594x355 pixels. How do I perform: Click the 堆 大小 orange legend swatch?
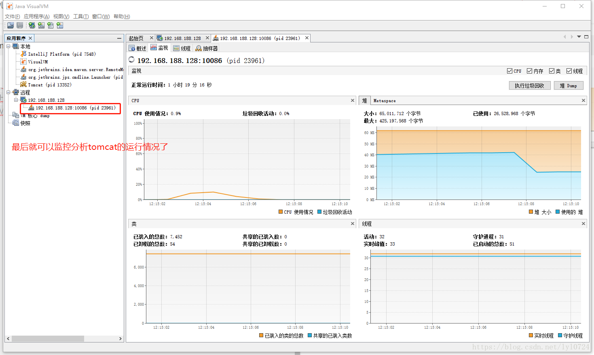point(531,212)
